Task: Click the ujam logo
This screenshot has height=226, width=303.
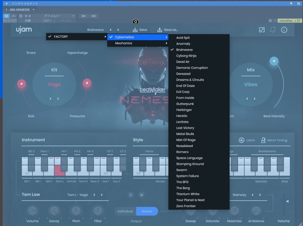Action: point(24,30)
